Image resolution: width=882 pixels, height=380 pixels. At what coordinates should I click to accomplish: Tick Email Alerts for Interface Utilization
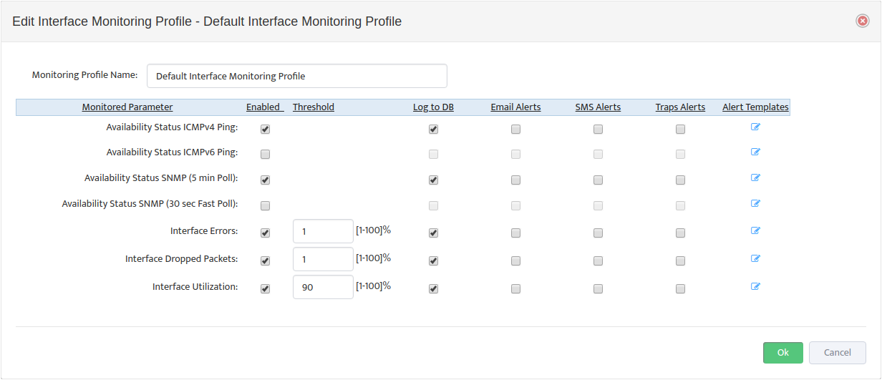tap(515, 288)
